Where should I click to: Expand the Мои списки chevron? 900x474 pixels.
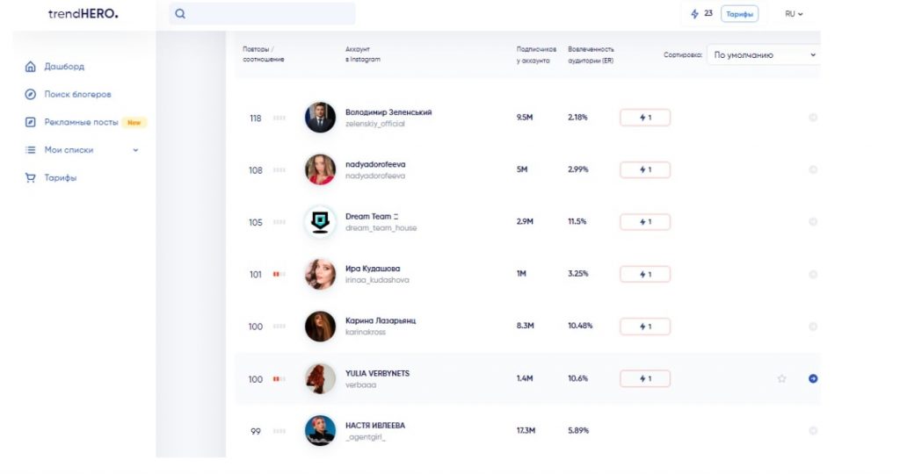point(135,150)
